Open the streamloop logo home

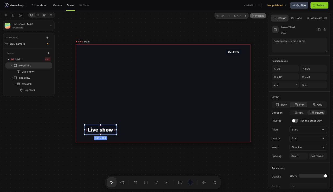pyautogui.click(x=14, y=5)
